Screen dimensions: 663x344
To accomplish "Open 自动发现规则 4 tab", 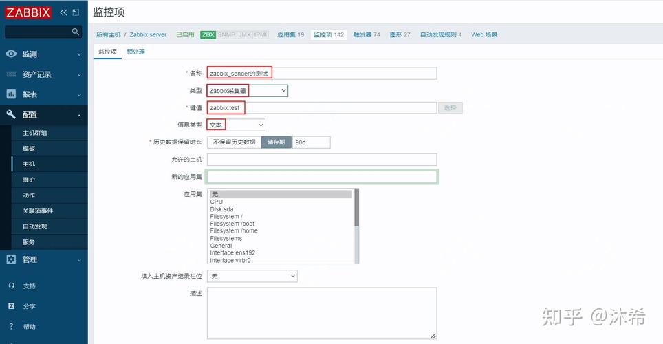I will coord(441,34).
